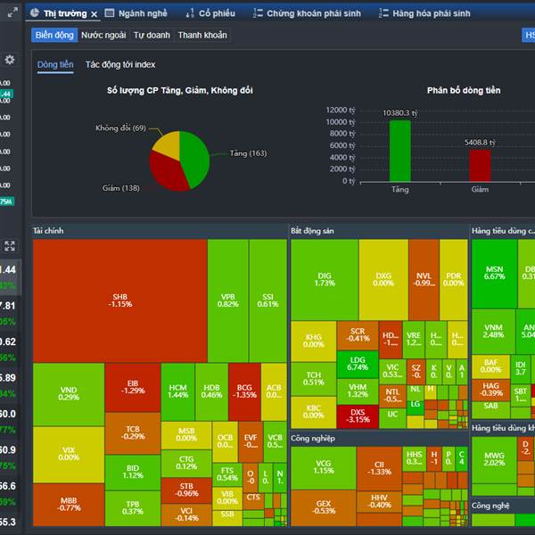
Task: Click the TCH 0.51% tile
Action: [x=314, y=379]
